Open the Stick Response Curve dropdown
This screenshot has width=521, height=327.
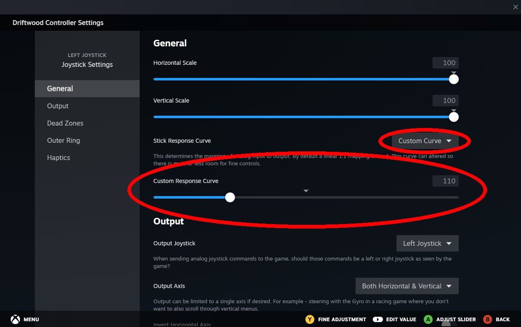425,141
